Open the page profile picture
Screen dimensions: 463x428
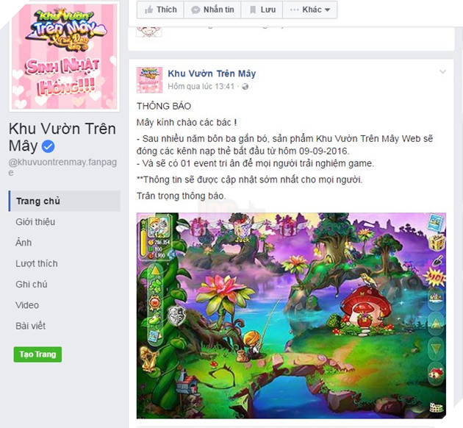(x=65, y=57)
